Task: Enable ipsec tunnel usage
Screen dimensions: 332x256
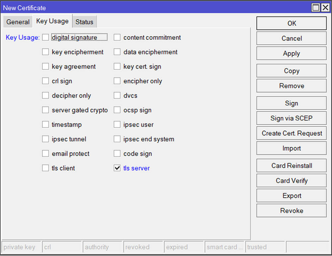Action: 45,139
